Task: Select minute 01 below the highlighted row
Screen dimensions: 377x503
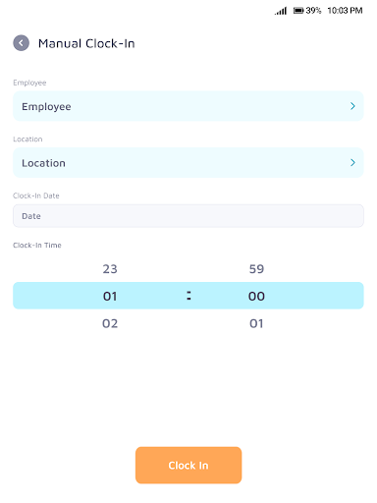Action: (x=256, y=323)
